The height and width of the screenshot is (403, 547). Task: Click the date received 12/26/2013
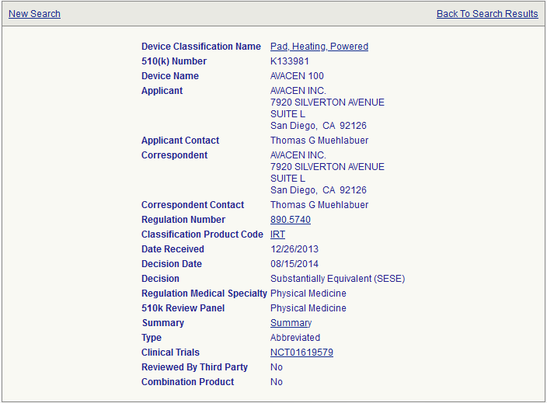click(x=294, y=249)
